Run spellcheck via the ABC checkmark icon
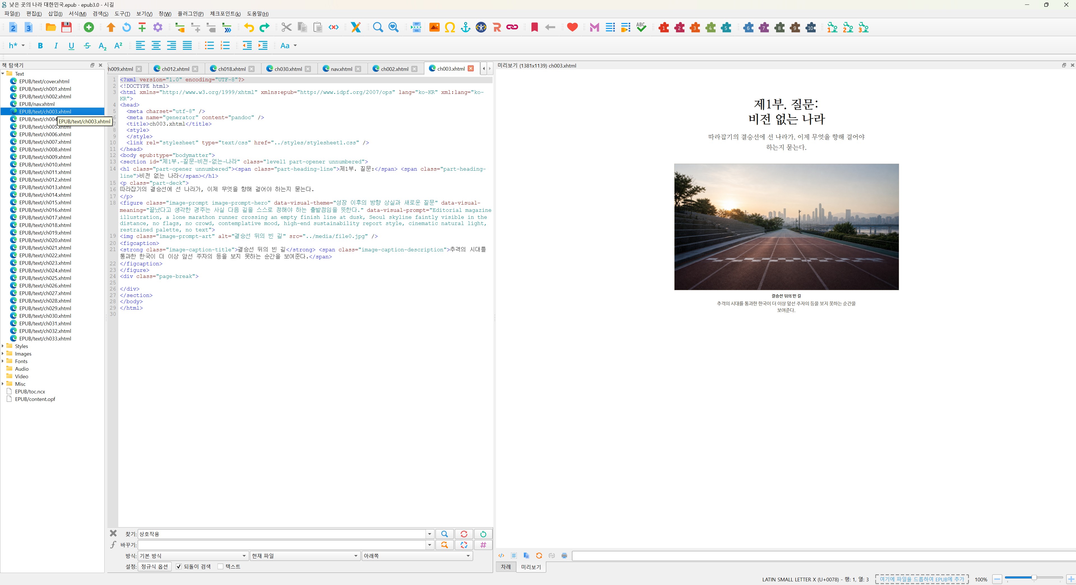The image size is (1076, 585). pos(641,27)
